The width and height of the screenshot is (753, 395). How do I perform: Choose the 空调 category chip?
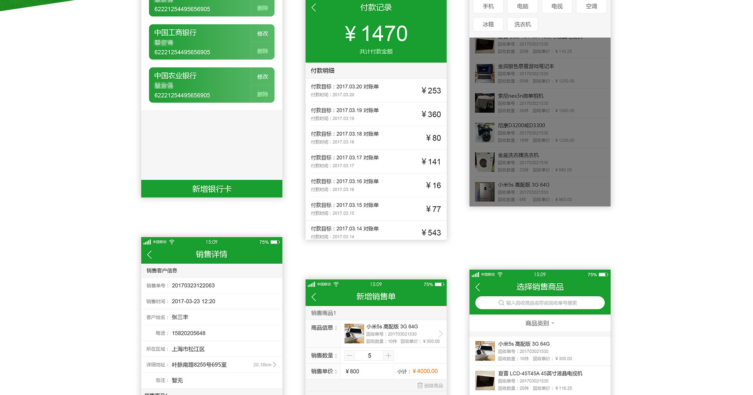pyautogui.click(x=591, y=6)
